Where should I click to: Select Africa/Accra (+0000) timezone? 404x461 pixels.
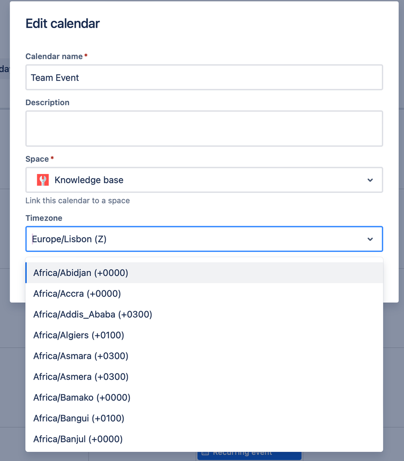[76, 293]
